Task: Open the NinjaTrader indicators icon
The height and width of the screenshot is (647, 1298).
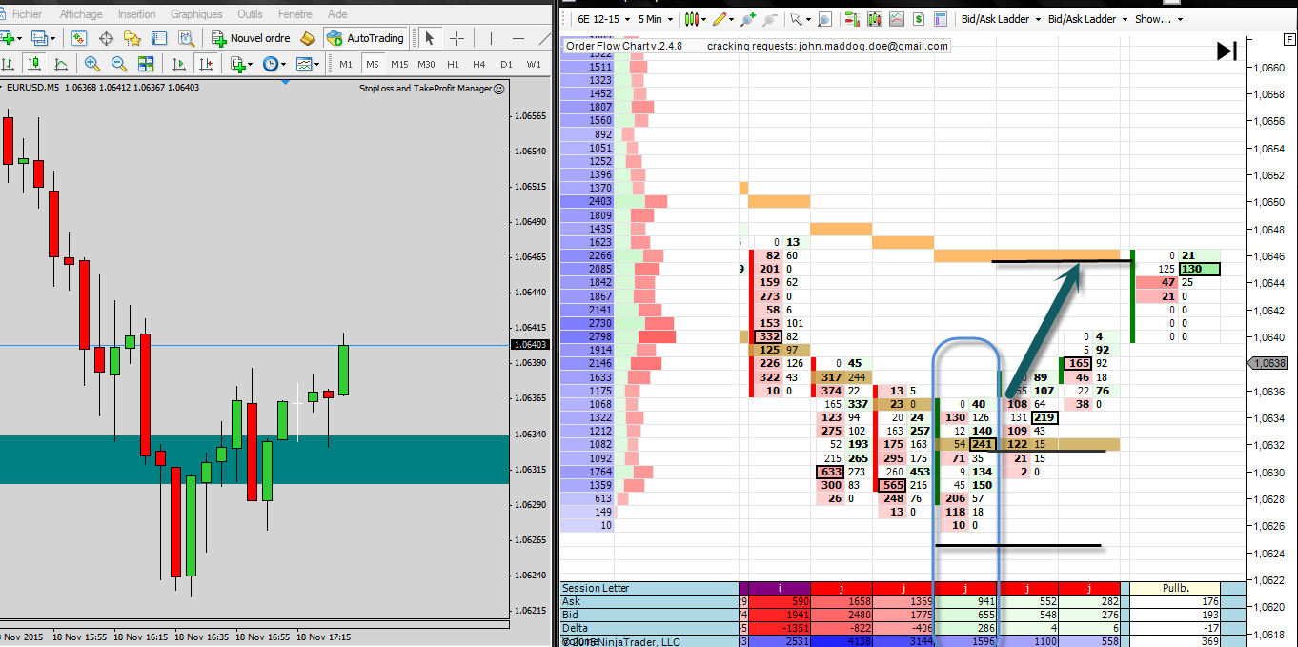Action: pos(896,18)
